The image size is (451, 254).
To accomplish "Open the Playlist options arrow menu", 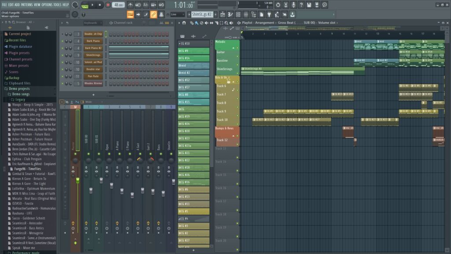I will pyautogui.click(x=179, y=23).
